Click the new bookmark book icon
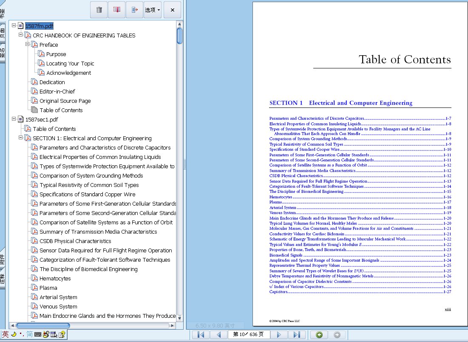The image size is (468, 342). pos(117,10)
